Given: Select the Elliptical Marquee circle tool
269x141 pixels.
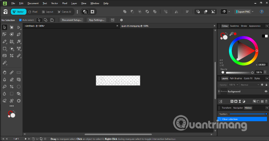Looking at the screenshot, I should point(19,87).
